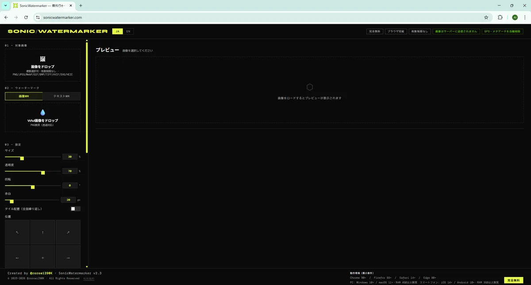Click the 位置 label
This screenshot has height=285, width=531.
pyautogui.click(x=8, y=217)
